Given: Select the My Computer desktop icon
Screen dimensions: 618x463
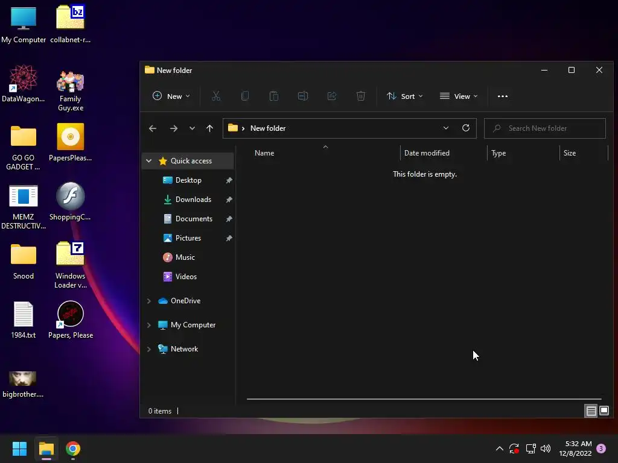Looking at the screenshot, I should click(x=24, y=24).
